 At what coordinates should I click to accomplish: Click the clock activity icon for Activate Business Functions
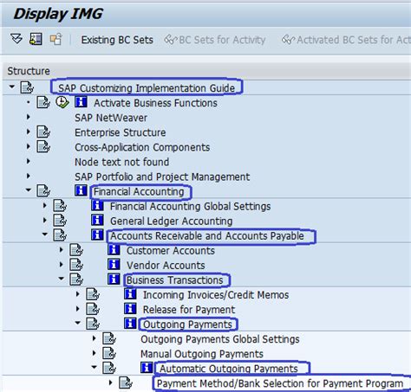[x=62, y=102]
